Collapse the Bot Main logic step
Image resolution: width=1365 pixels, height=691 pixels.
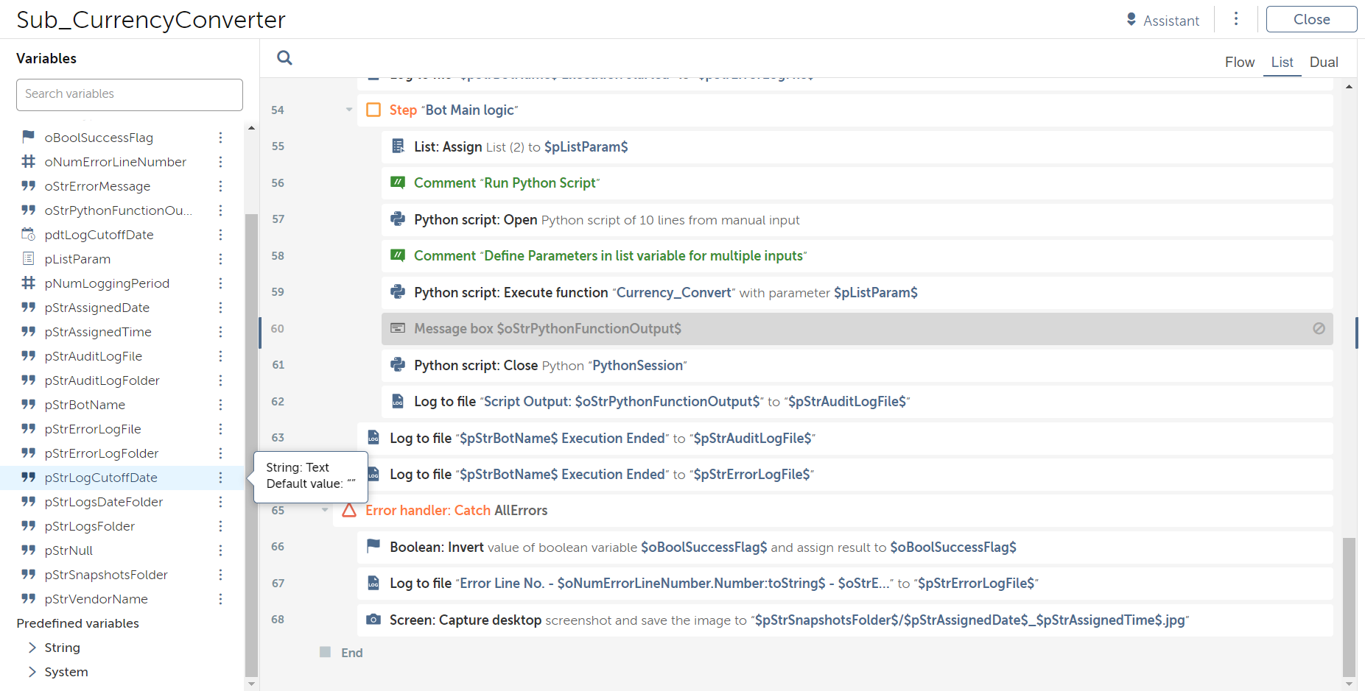[x=349, y=110]
